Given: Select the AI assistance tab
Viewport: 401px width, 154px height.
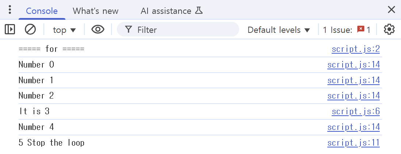Looking at the screenshot, I should [166, 11].
